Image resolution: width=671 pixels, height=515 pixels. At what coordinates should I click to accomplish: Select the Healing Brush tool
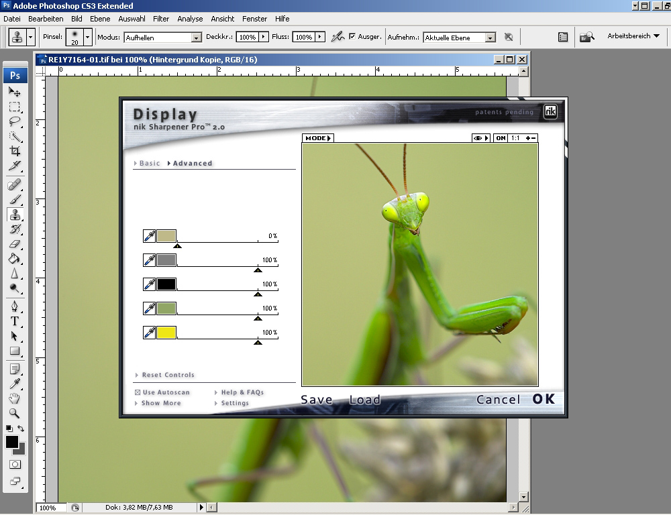15,185
